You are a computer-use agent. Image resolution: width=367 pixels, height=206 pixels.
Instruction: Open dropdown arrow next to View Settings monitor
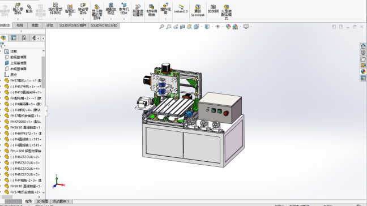(x=251, y=27)
